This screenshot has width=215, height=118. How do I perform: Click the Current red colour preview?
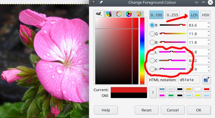click(x=129, y=90)
